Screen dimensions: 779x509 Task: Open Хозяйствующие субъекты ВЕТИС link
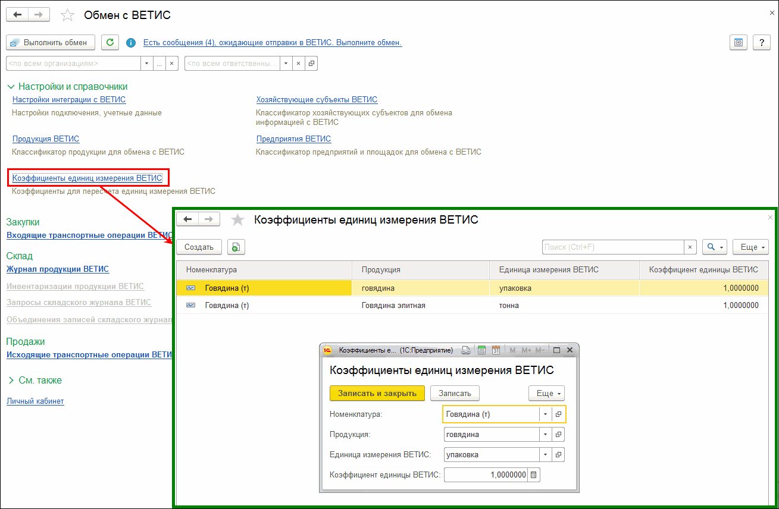tap(317, 100)
